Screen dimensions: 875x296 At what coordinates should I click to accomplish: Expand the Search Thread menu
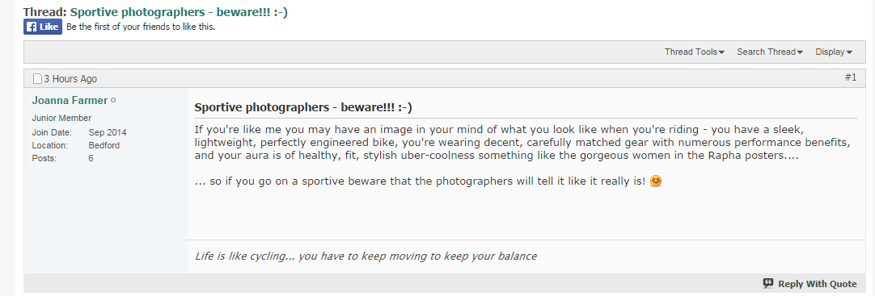770,52
